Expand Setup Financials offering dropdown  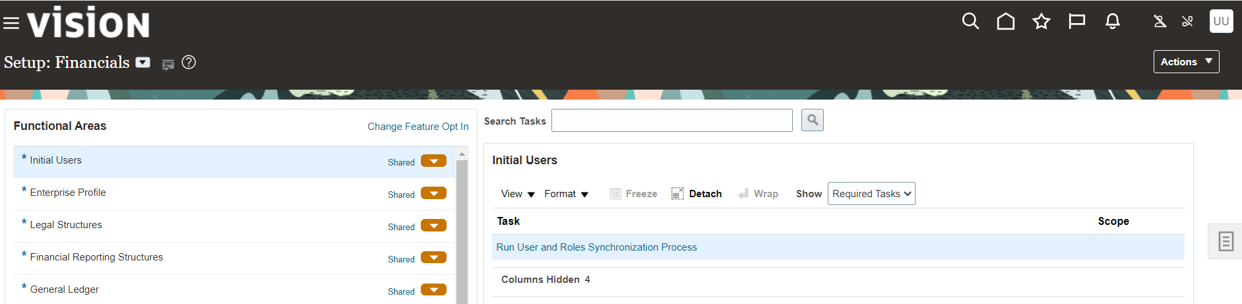click(x=143, y=63)
